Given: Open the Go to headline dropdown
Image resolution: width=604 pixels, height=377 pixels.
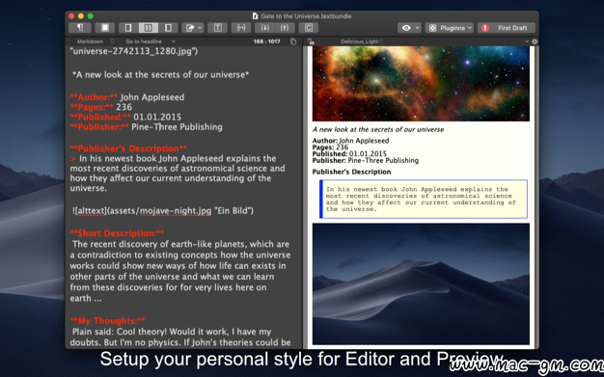Looking at the screenshot, I should [151, 41].
